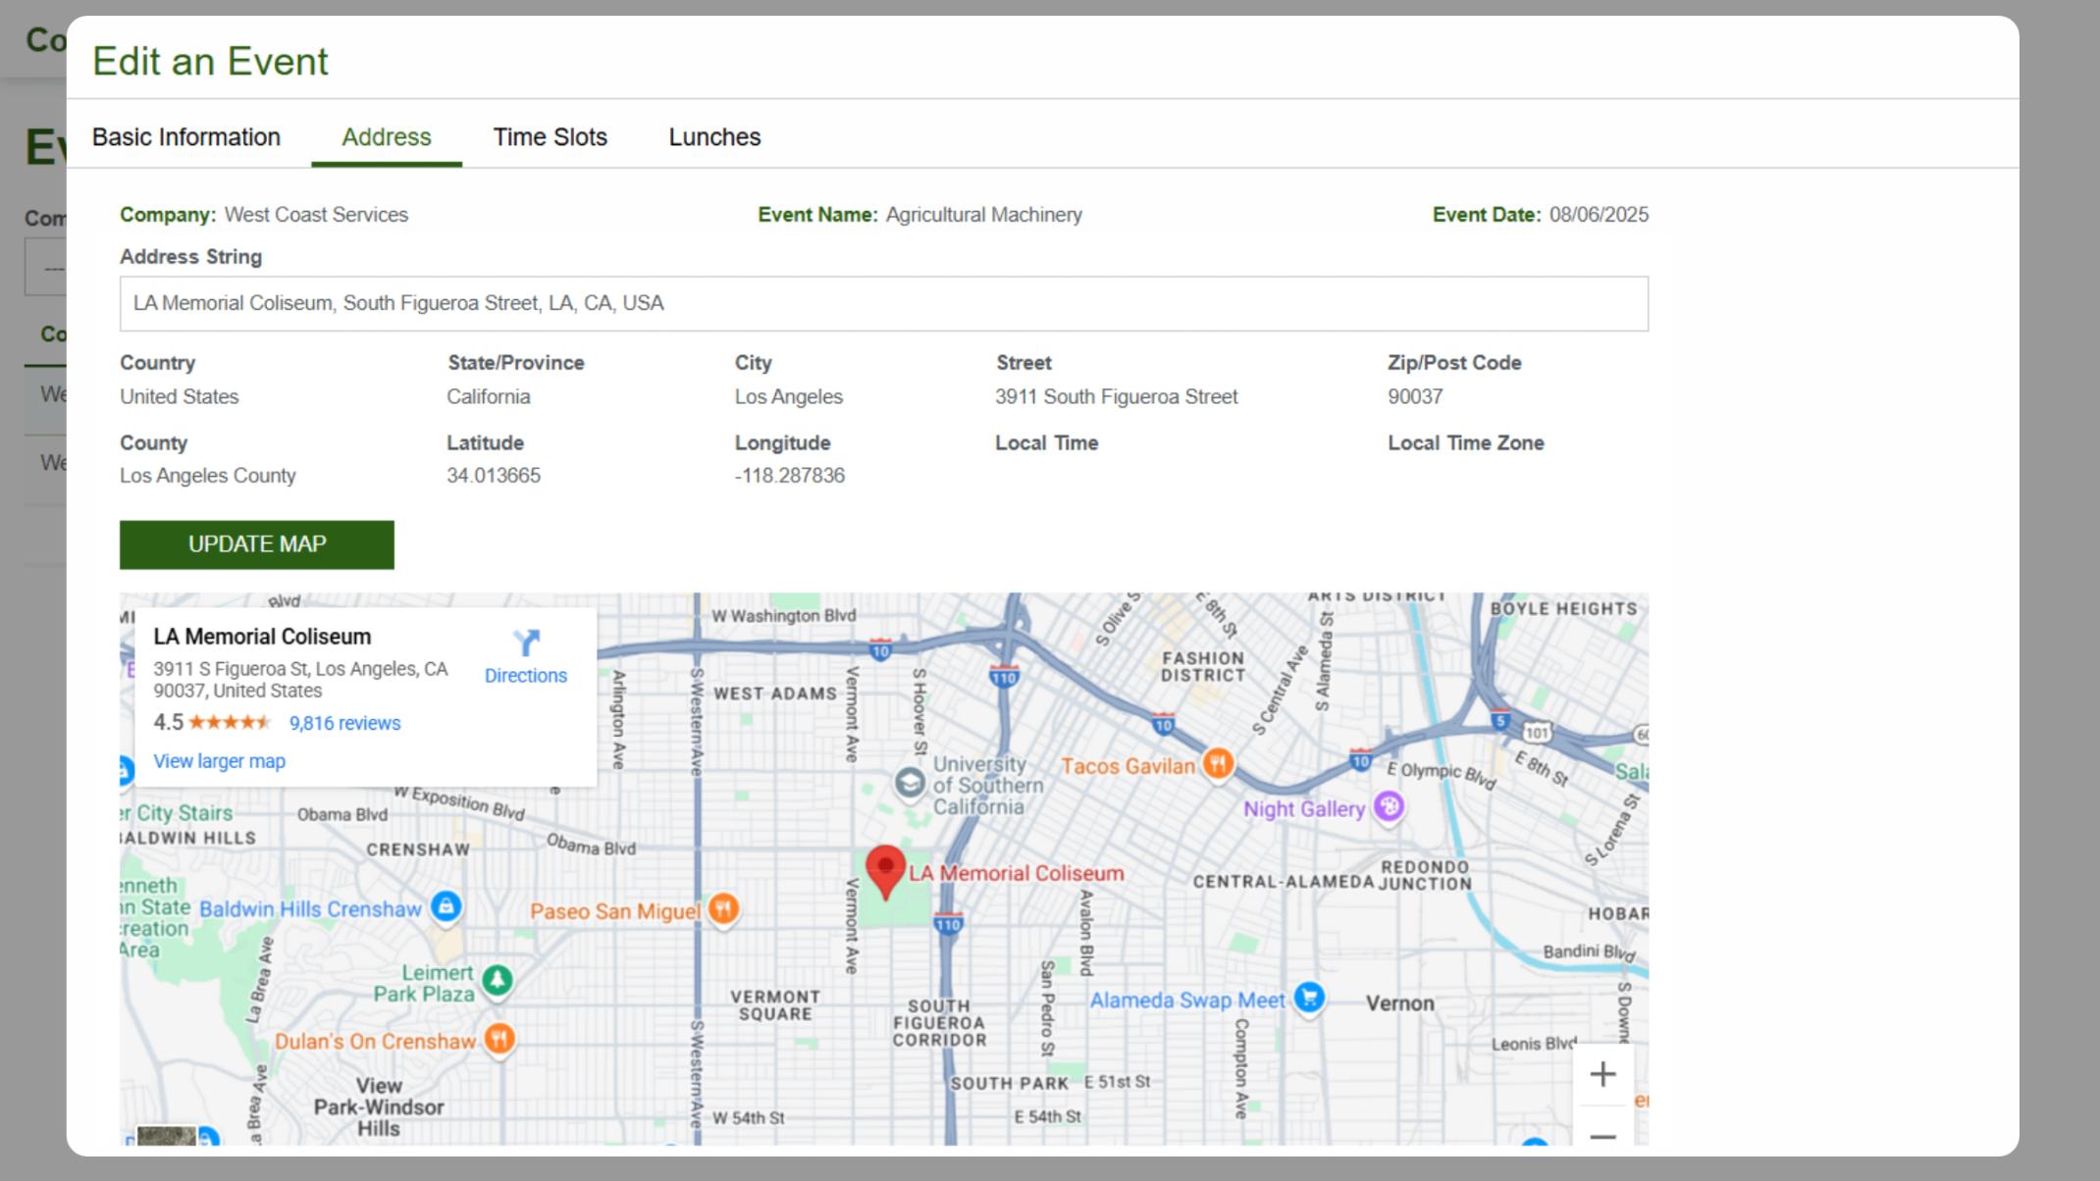Click the Directions arrow icon on map card
The height and width of the screenshot is (1181, 2100).
(527, 643)
